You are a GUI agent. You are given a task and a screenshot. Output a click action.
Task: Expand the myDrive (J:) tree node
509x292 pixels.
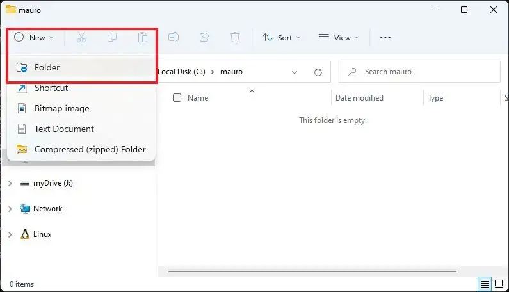pos(10,183)
